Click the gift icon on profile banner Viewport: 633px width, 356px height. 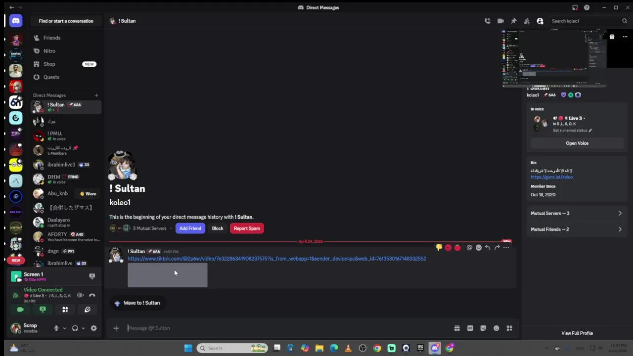pyautogui.click(x=612, y=37)
